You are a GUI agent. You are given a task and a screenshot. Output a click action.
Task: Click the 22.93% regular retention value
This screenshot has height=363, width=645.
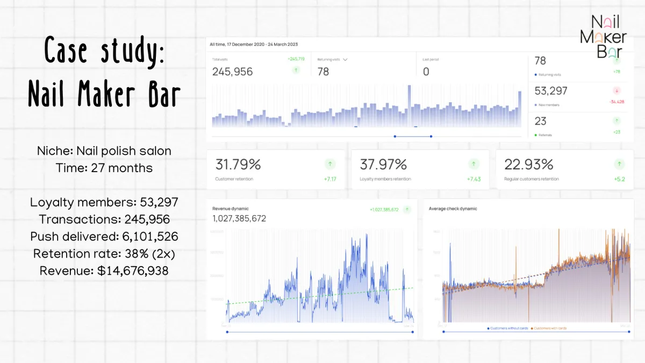click(528, 164)
